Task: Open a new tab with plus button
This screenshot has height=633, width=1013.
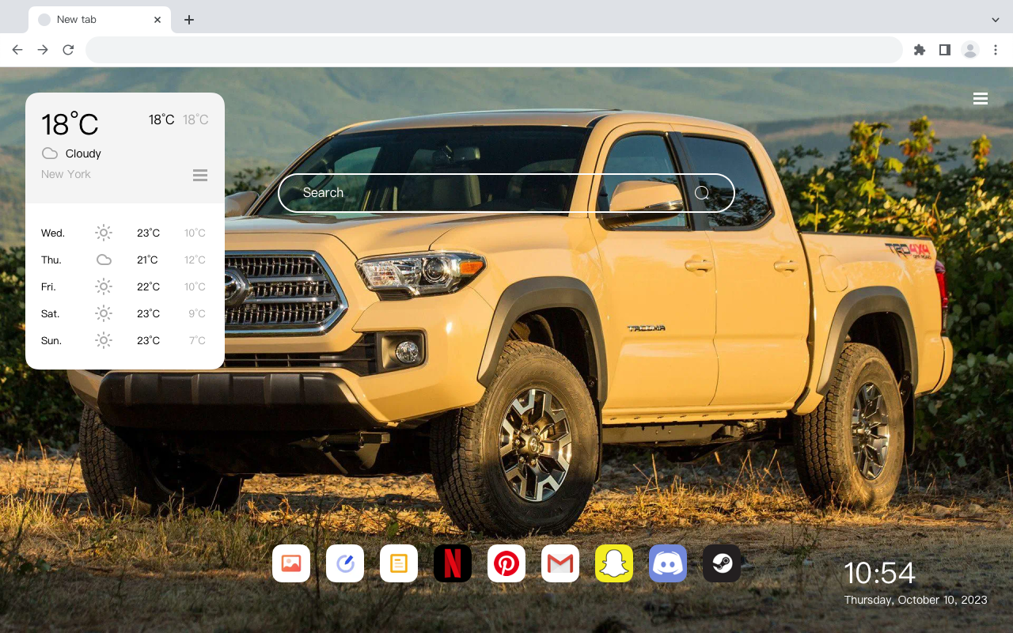Action: click(x=188, y=20)
